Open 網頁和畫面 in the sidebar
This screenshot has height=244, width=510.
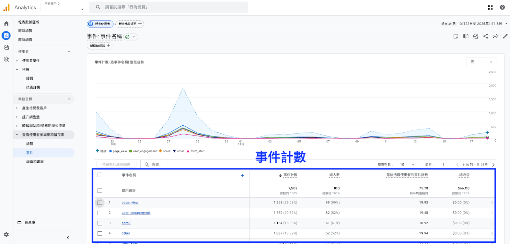click(35, 162)
